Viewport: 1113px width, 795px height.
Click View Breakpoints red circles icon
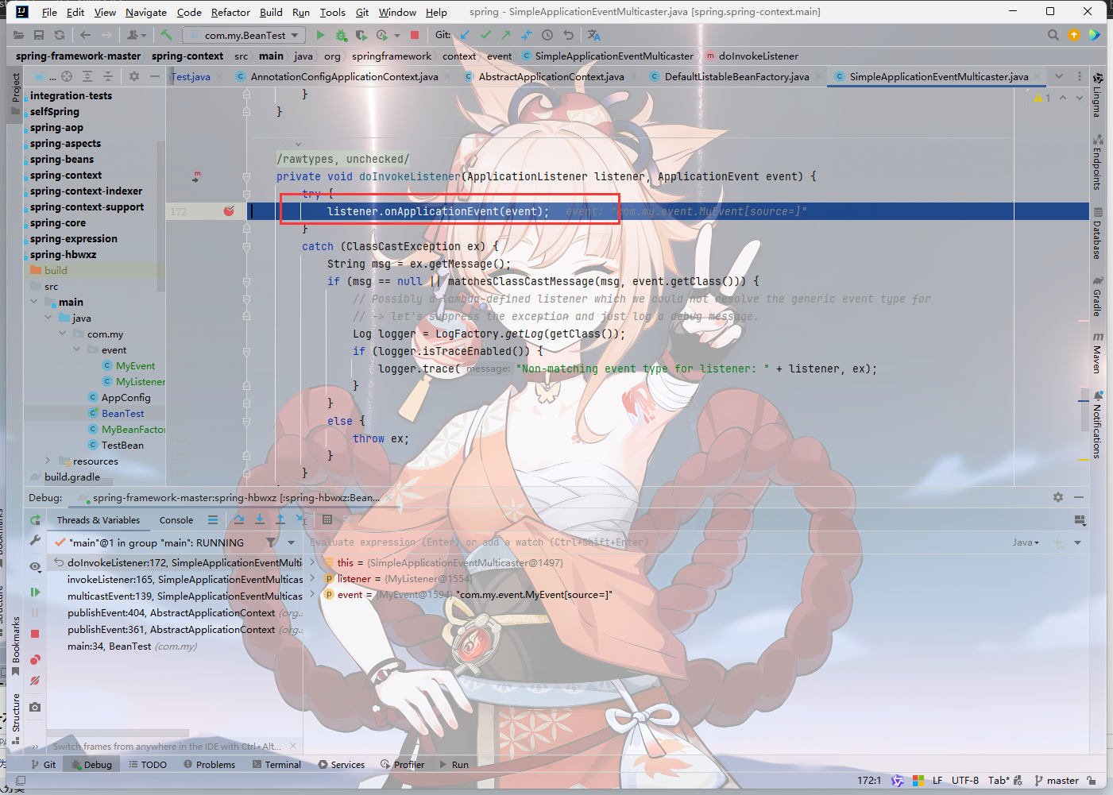tap(35, 659)
